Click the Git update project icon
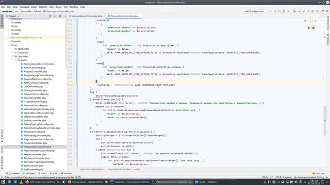The width and height of the screenshot is (330, 185). point(299,11)
